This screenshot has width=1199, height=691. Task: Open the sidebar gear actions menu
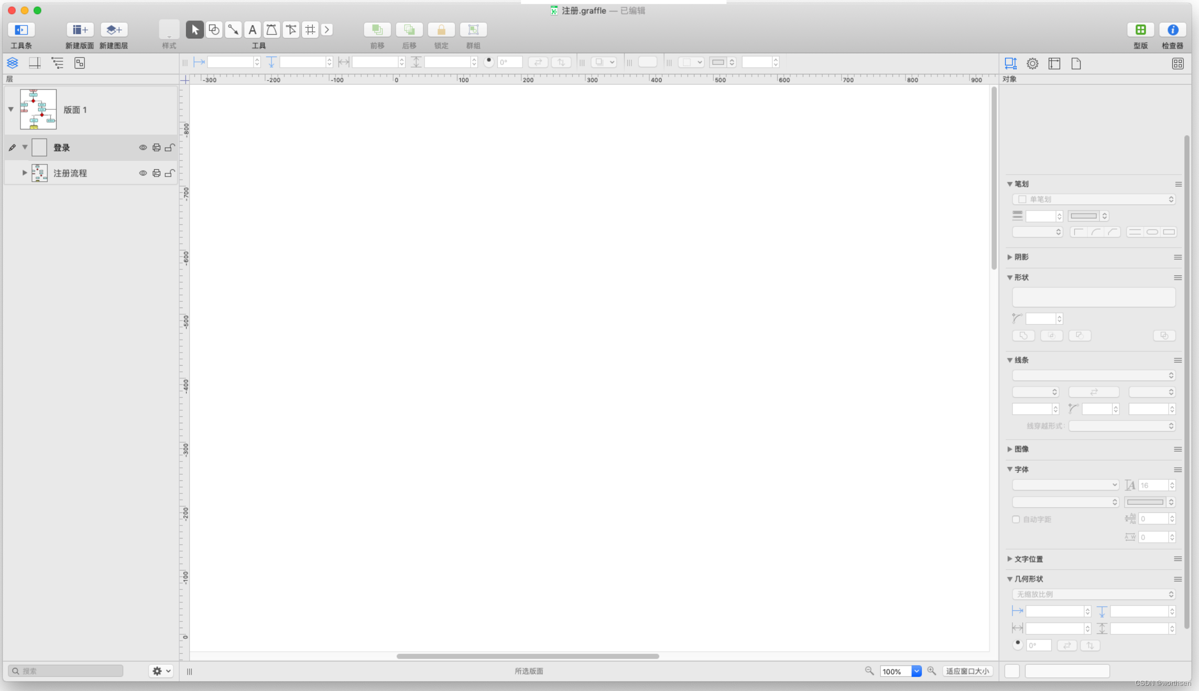point(161,671)
